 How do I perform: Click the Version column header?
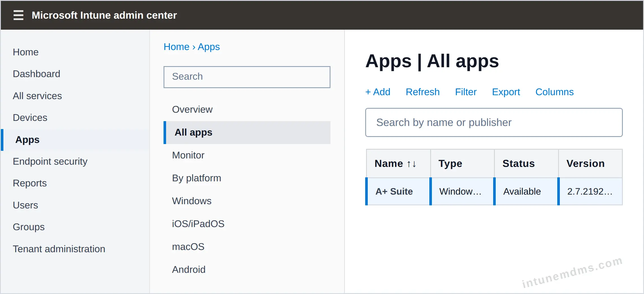point(590,164)
